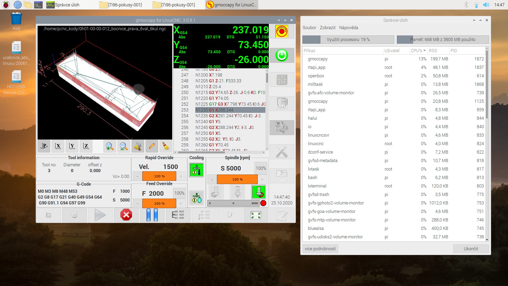Toggle dimensions display in preview
Viewport: 508px width, 286px height.
point(138,146)
